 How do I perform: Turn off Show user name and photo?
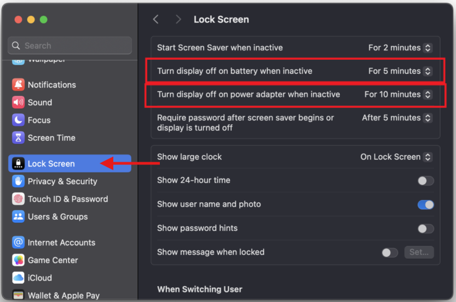[425, 204]
